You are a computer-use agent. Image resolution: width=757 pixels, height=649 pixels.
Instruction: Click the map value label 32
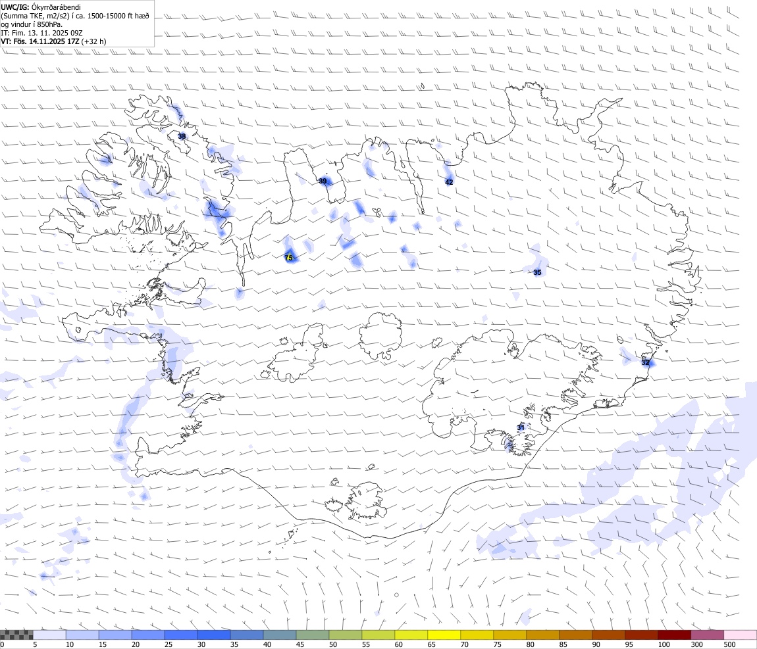pos(646,362)
